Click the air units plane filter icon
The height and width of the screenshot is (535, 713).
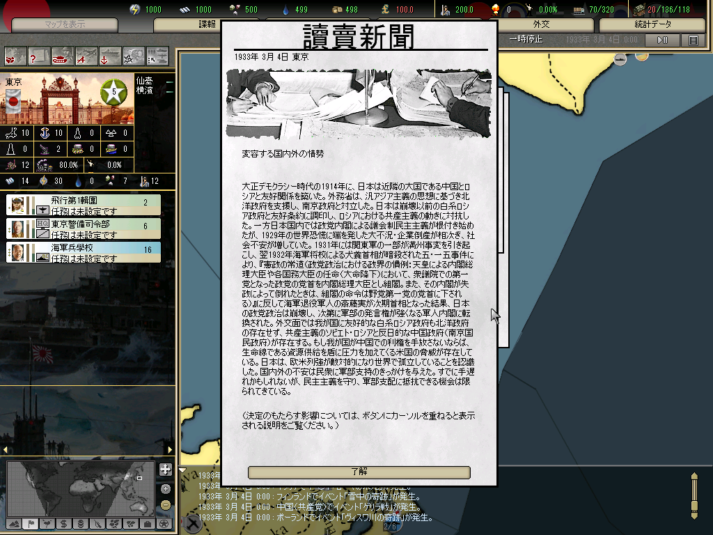pyautogui.click(x=86, y=56)
